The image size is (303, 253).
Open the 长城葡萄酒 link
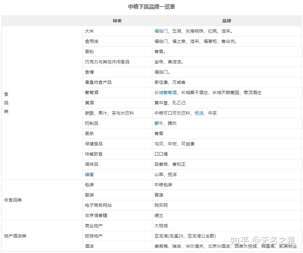(x=165, y=93)
